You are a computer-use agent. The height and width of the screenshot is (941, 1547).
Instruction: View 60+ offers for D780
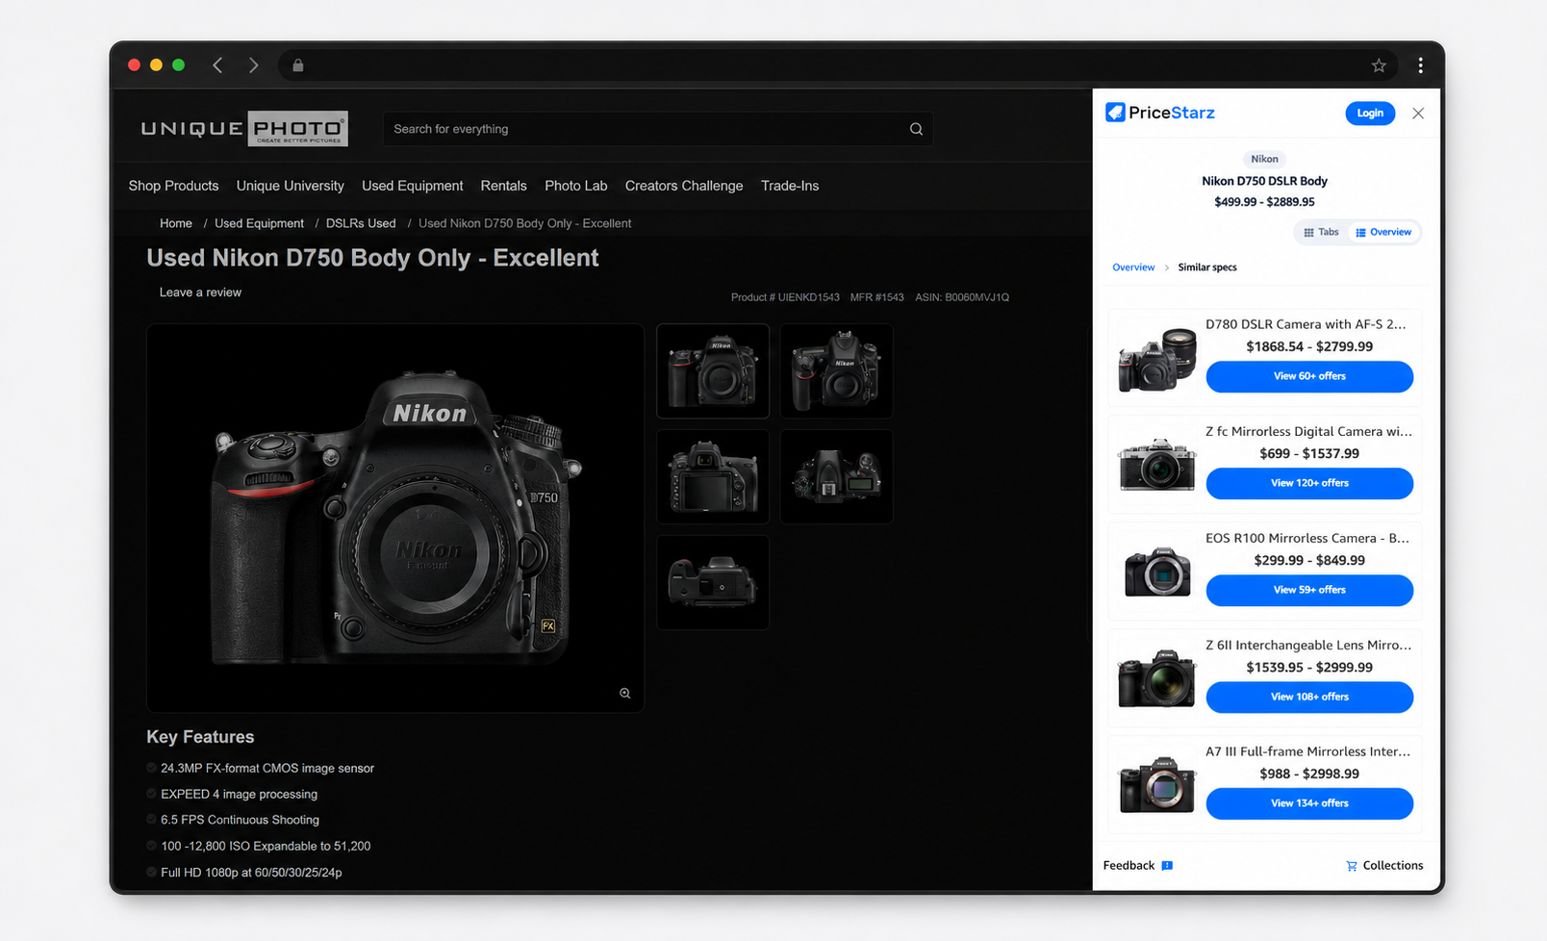pos(1309,376)
